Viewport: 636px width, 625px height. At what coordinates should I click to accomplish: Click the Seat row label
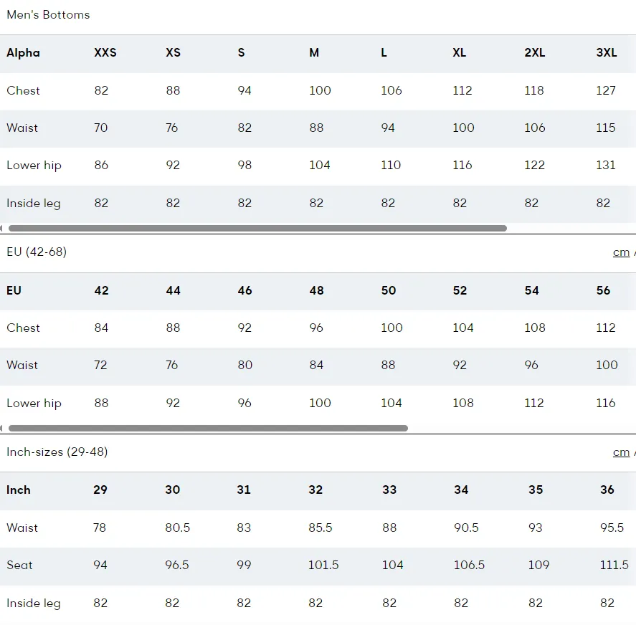coord(19,565)
